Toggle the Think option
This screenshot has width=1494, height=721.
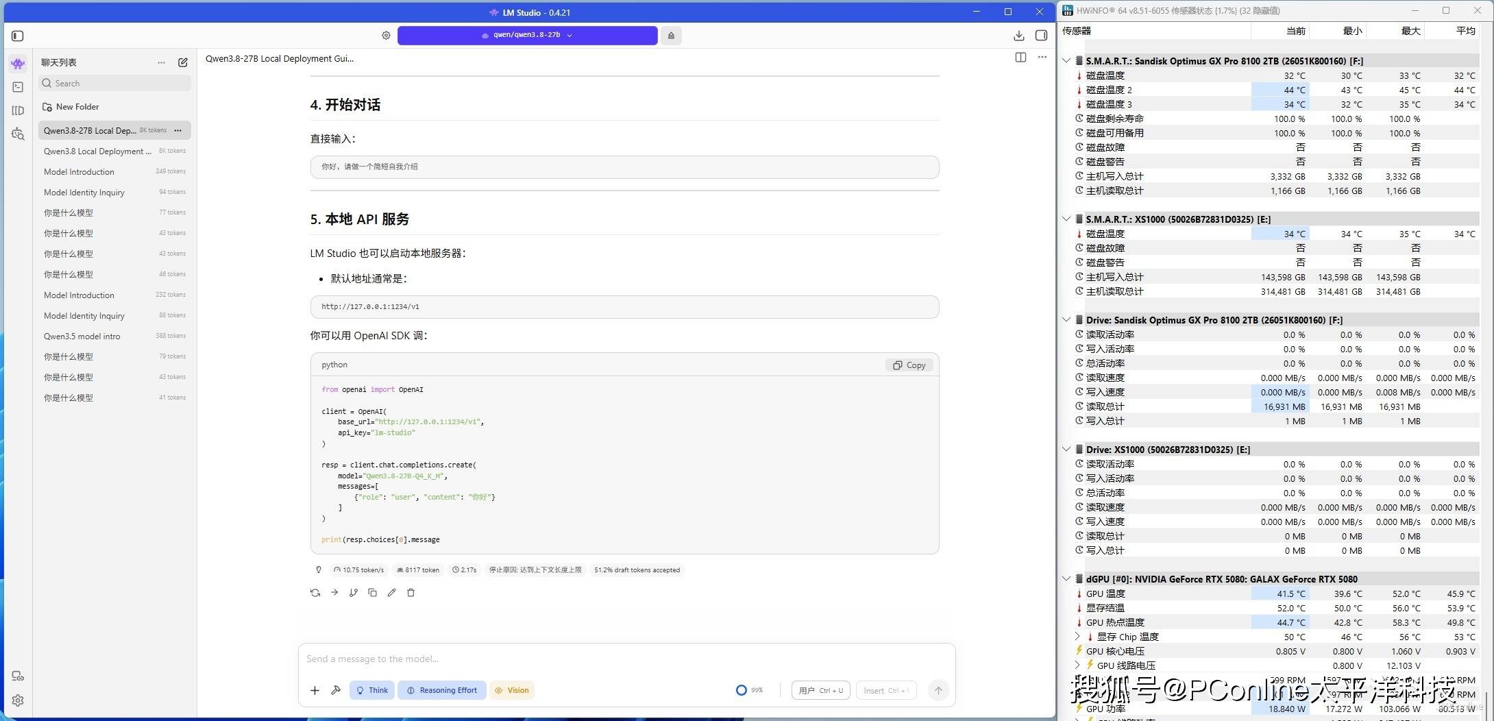(x=372, y=690)
